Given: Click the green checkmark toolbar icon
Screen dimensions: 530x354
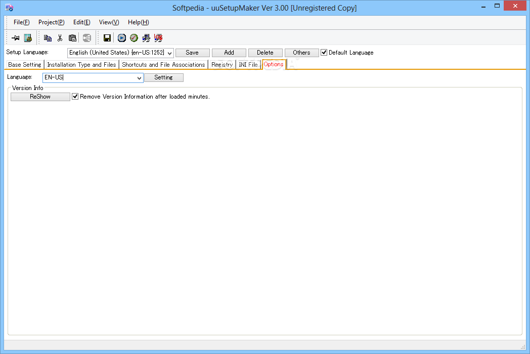Looking at the screenshot, I should pyautogui.click(x=134, y=38).
